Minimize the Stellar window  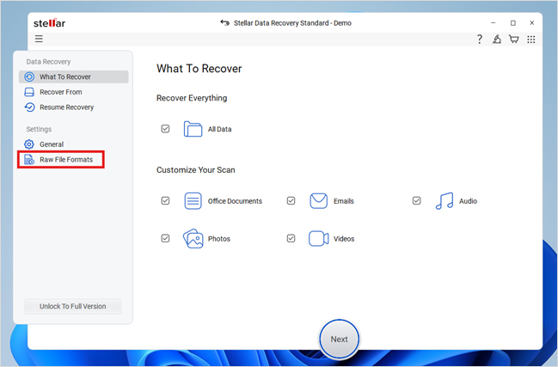[x=494, y=22]
